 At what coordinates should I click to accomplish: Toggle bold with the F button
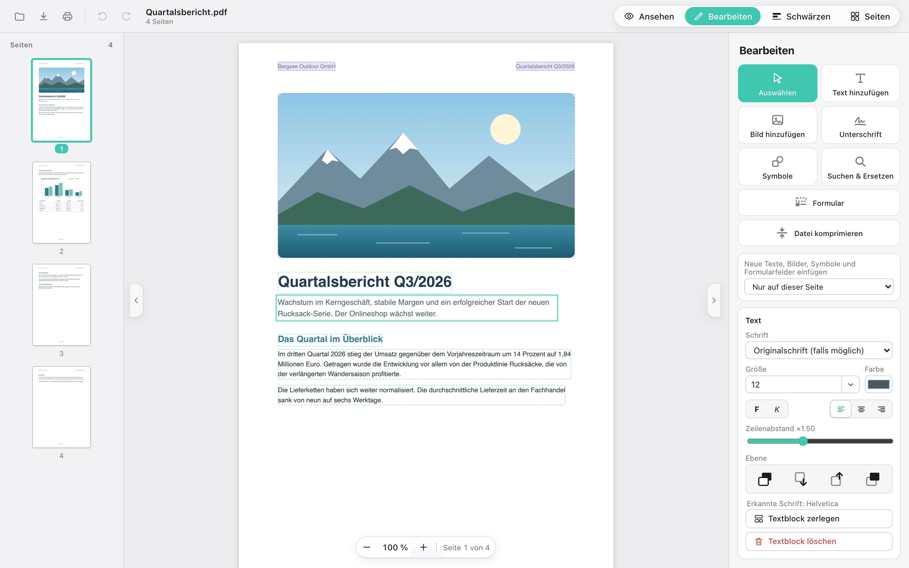click(757, 409)
